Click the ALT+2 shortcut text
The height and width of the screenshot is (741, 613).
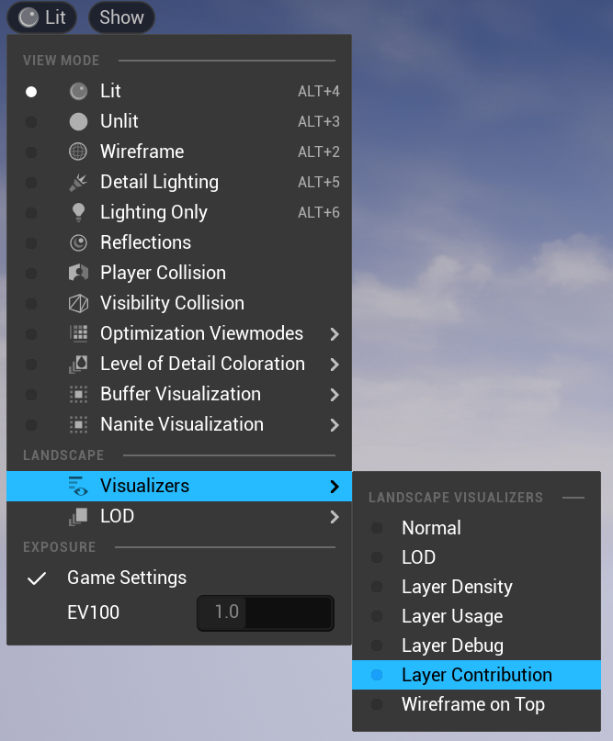pos(319,152)
